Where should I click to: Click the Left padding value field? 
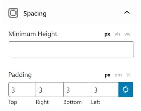[x=105, y=89]
